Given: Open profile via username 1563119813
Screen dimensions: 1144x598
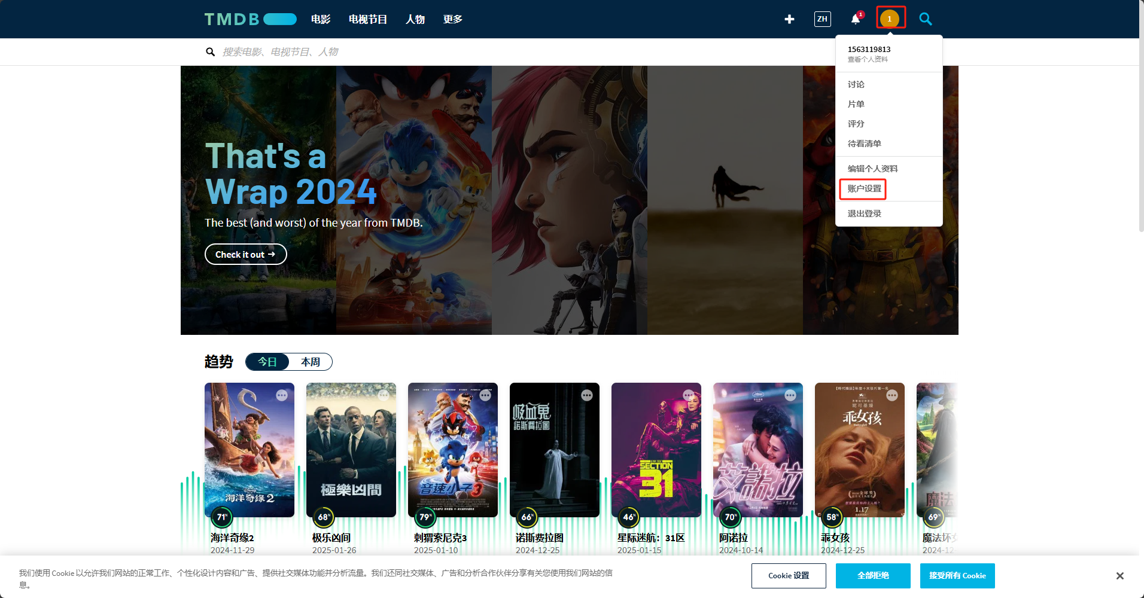Looking at the screenshot, I should [x=869, y=49].
